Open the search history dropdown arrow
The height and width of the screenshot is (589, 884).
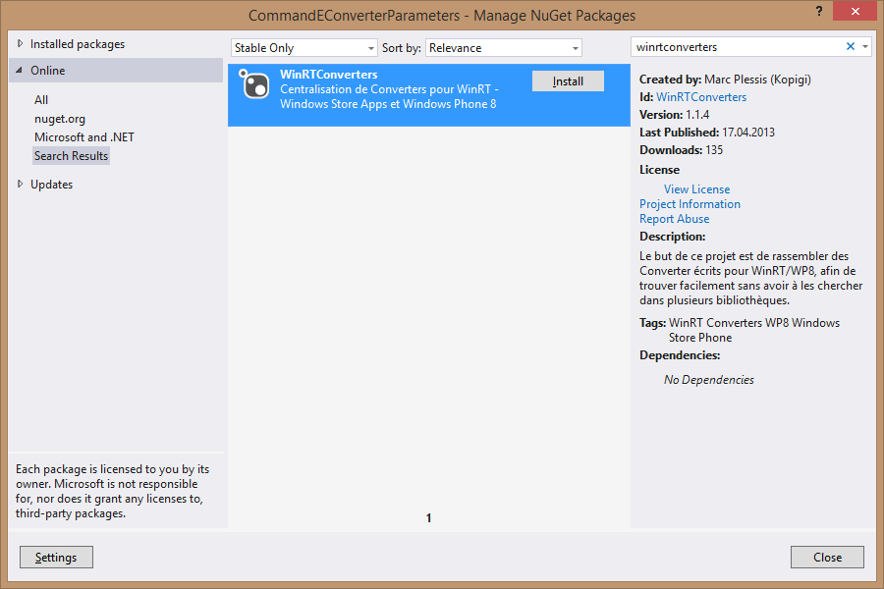click(x=864, y=47)
